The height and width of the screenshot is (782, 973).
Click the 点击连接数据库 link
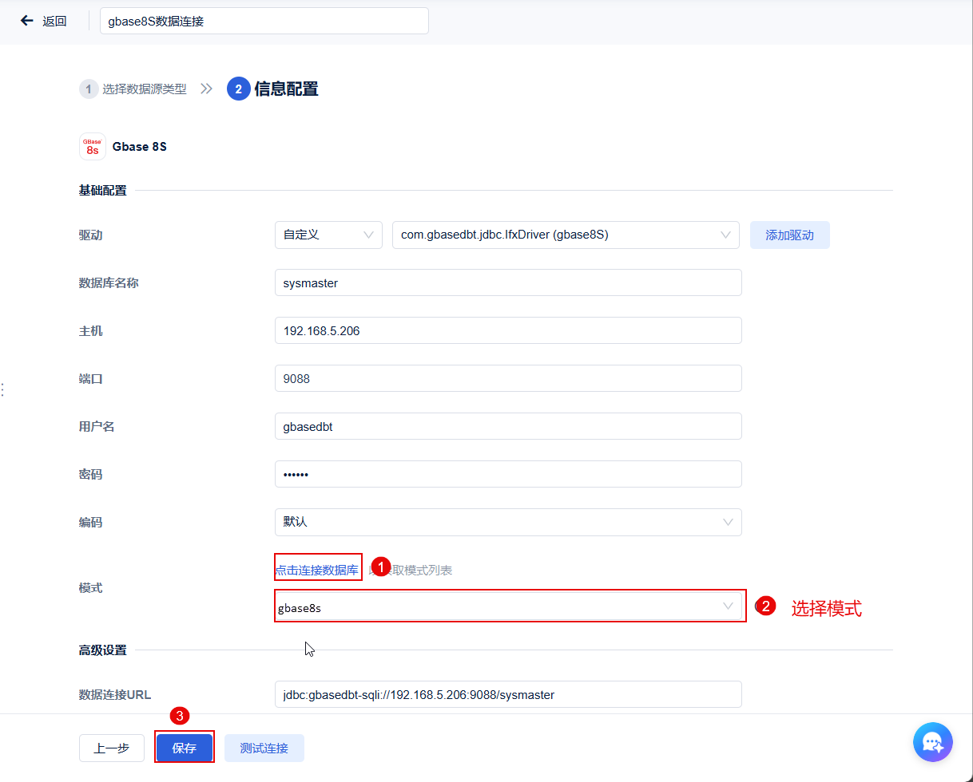pyautogui.click(x=317, y=570)
